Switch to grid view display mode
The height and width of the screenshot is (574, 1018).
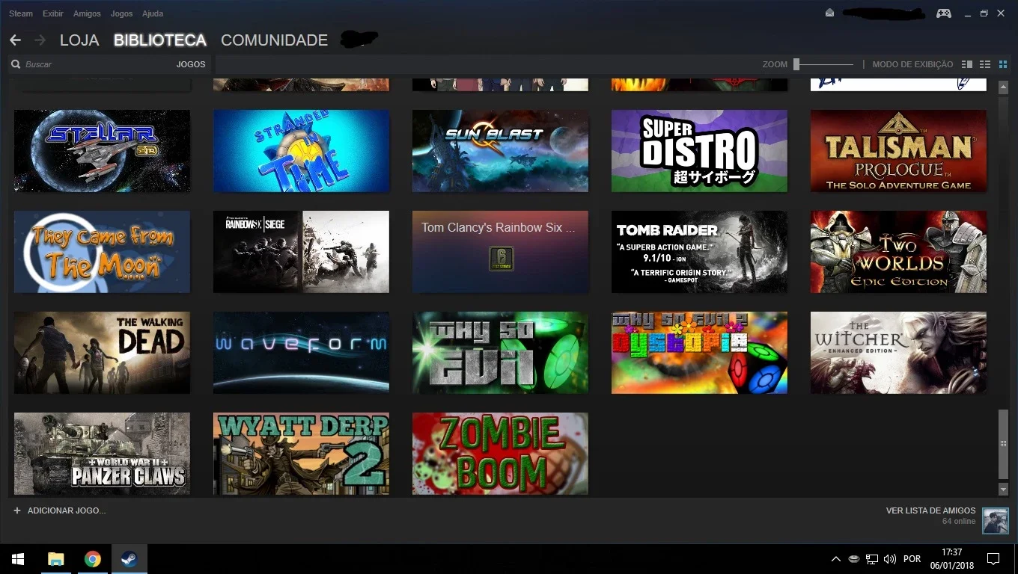1003,64
